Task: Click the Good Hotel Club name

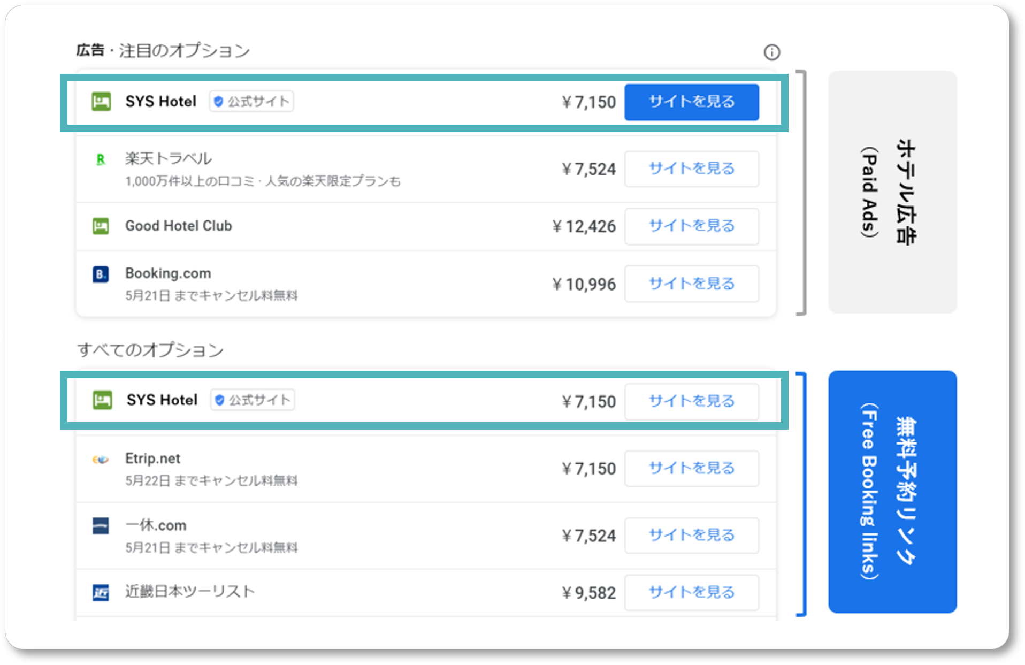Action: (x=179, y=226)
